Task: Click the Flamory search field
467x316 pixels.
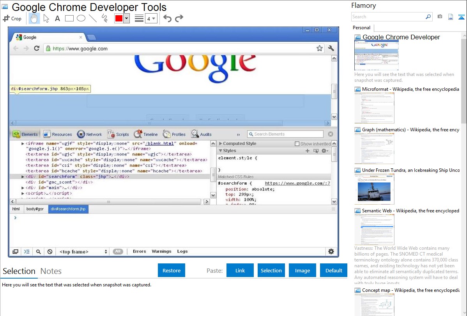Action: click(x=388, y=17)
